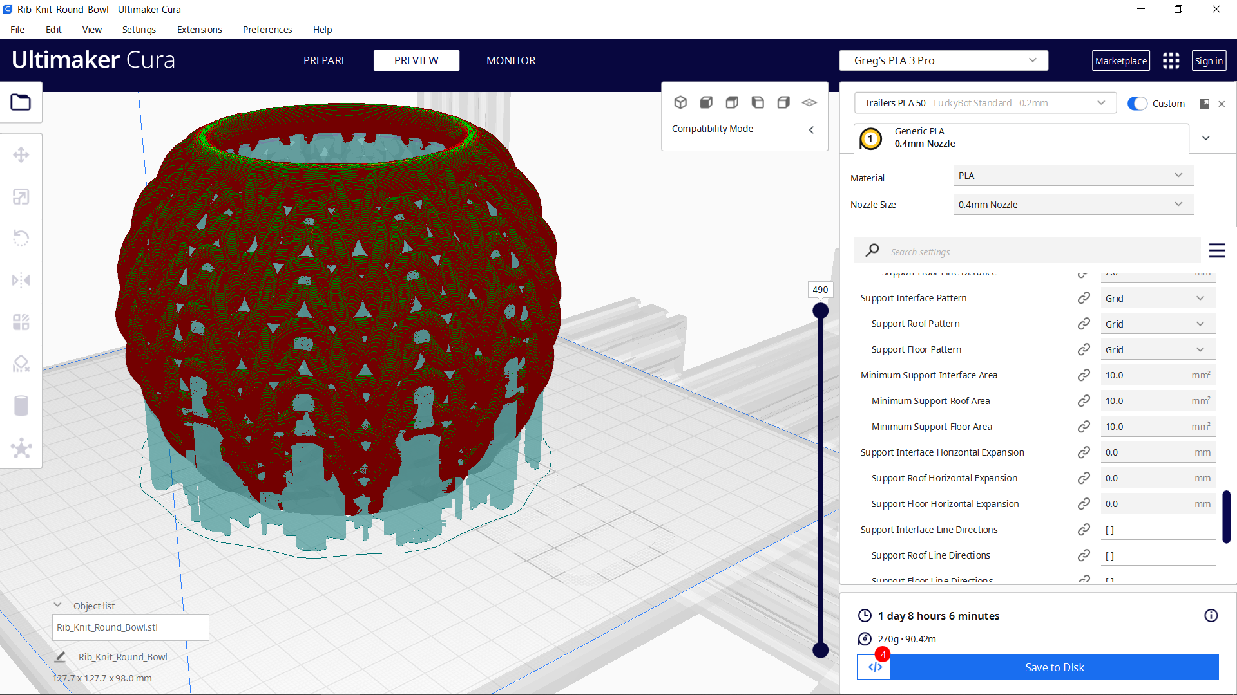Image resolution: width=1237 pixels, height=695 pixels.
Task: Open Support Interface Pattern Grid dropdown
Action: click(1157, 298)
